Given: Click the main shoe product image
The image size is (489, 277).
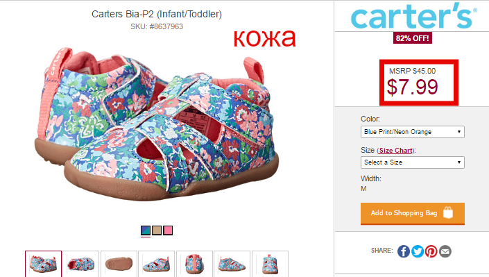Looking at the screenshot, I should click(157, 125).
